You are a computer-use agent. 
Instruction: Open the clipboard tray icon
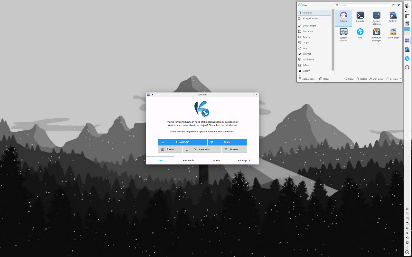tap(407, 223)
